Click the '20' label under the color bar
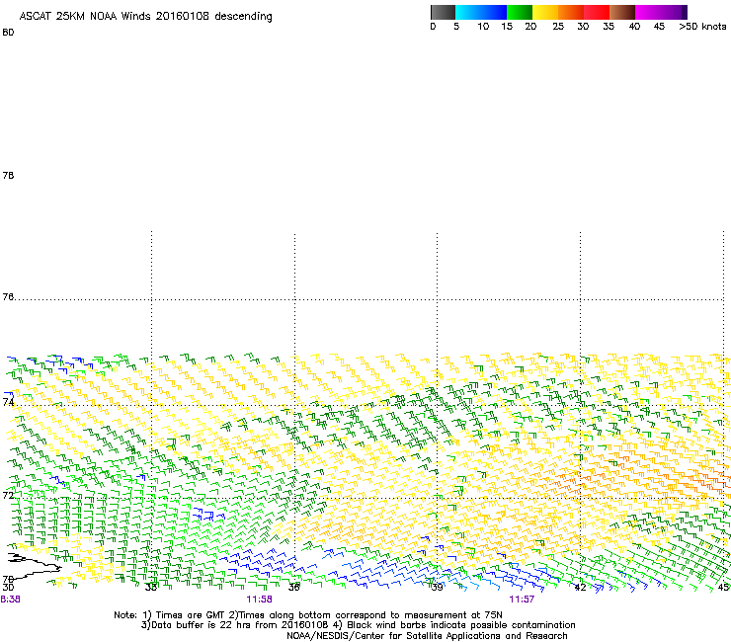731x642 pixels. tap(530, 27)
